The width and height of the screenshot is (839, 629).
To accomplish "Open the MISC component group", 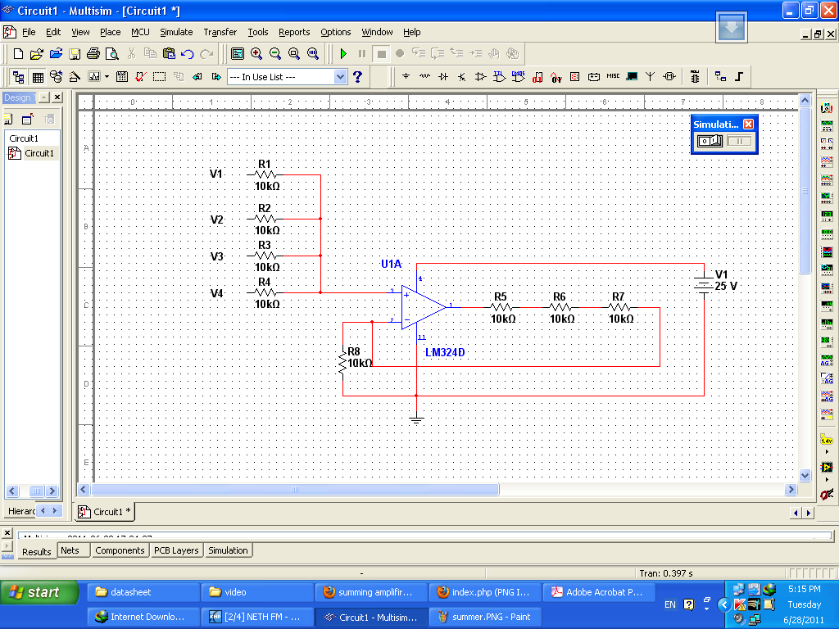I will 613,76.
